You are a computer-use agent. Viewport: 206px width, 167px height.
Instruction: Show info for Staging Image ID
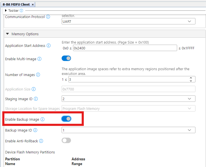pos(36,99)
